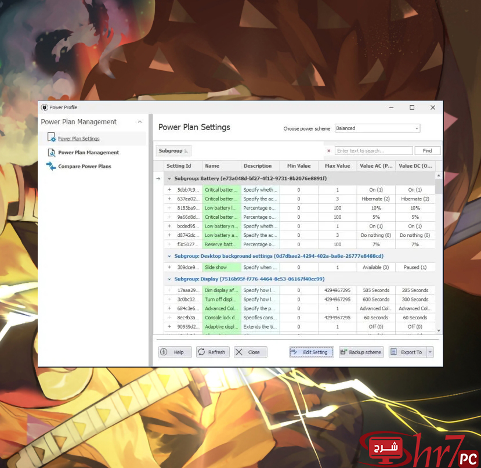The height and width of the screenshot is (468, 481).
Task: Expand the bcded95 setting row
Action: pos(169,226)
